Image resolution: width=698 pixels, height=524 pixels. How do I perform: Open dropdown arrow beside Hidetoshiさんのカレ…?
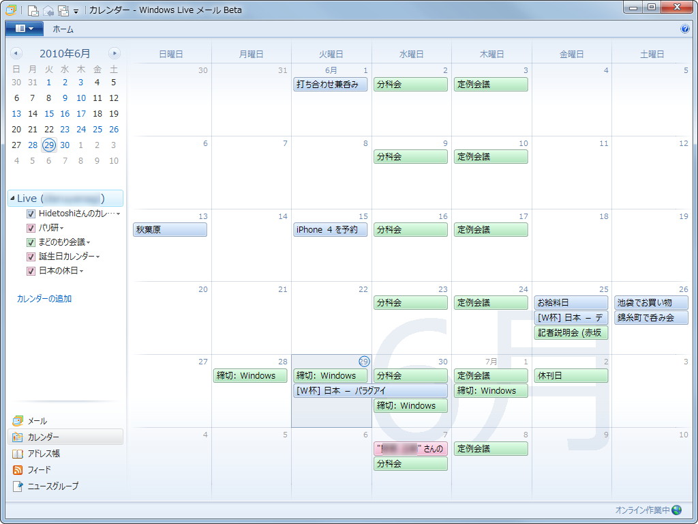(118, 214)
